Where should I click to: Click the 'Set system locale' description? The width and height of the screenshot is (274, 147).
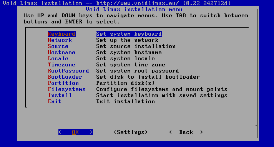(125, 58)
